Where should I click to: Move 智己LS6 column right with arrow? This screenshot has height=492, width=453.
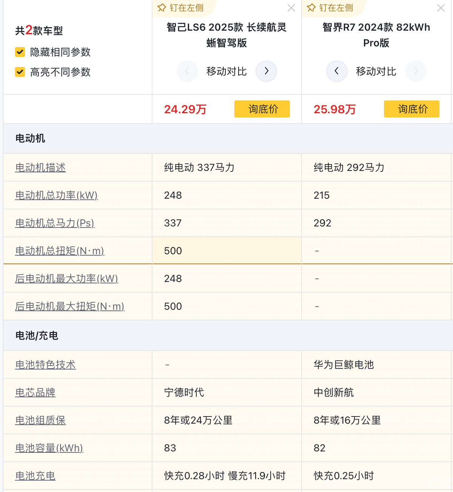click(x=266, y=71)
